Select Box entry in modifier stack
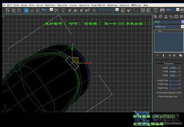184x127 pixels. tap(160, 31)
